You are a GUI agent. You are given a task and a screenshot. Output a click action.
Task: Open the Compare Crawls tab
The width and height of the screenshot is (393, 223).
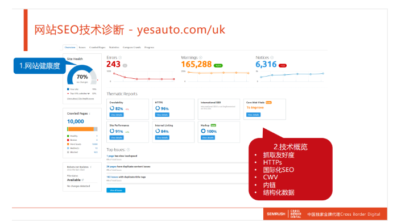(131, 47)
